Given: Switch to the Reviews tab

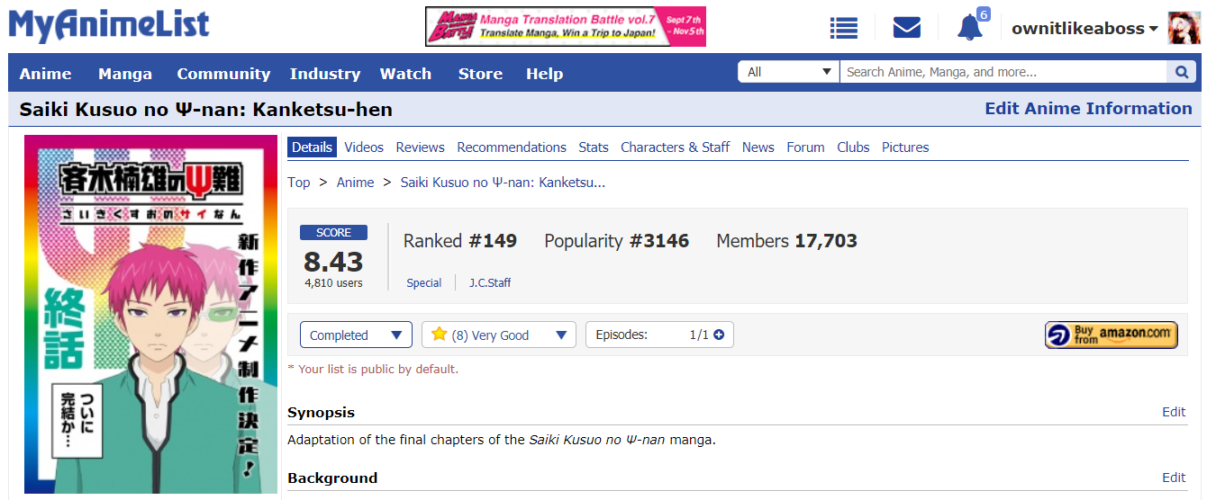Looking at the screenshot, I should (x=421, y=147).
